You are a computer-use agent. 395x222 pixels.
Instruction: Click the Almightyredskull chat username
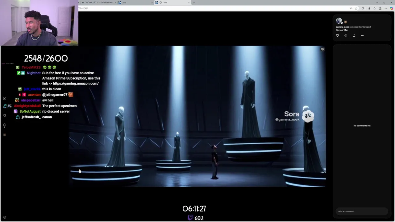[x=27, y=106]
